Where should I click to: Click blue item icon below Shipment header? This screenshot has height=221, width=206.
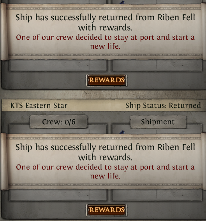122,132
